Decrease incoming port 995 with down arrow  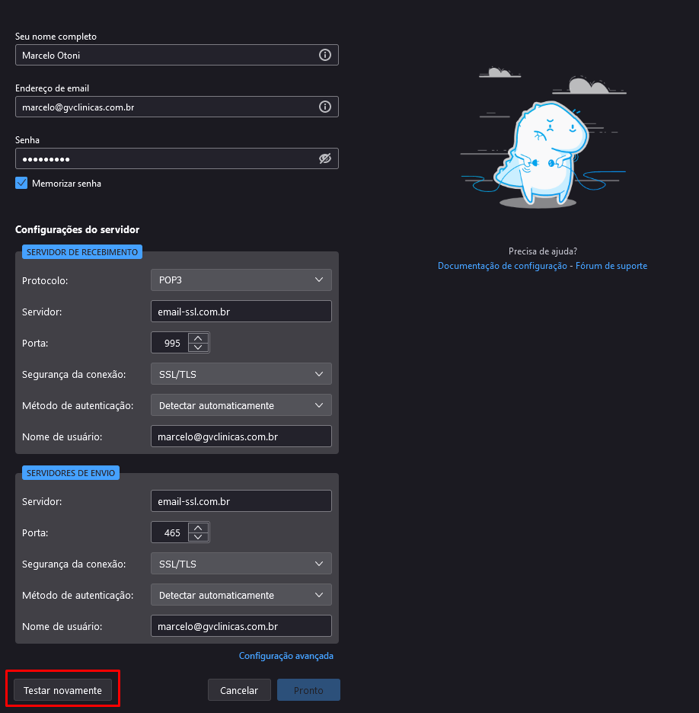pos(198,347)
